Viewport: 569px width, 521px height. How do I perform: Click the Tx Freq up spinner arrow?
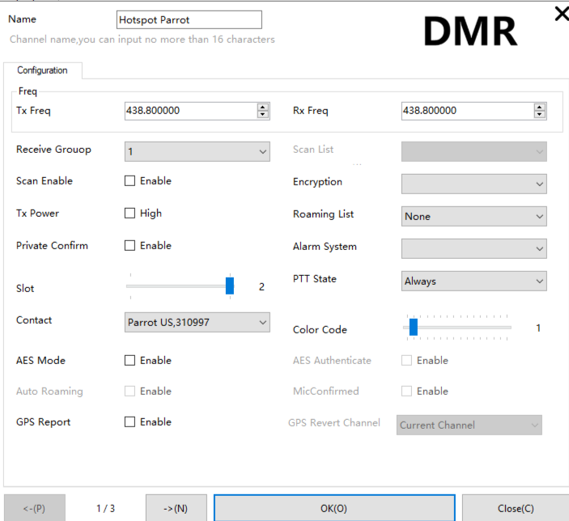coord(263,108)
